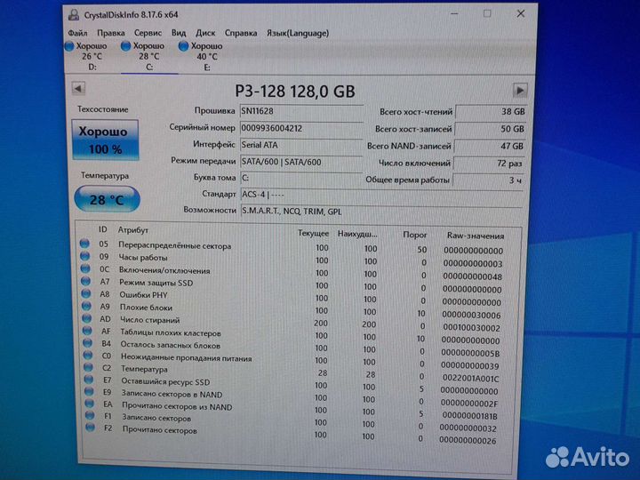The width and height of the screenshot is (640, 480).
Task: Click the transfer mode field SATA/600 | SATA/600
Action: (301, 162)
